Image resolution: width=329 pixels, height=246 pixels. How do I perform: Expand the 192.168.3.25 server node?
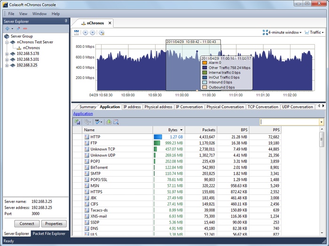[x=7, y=65]
